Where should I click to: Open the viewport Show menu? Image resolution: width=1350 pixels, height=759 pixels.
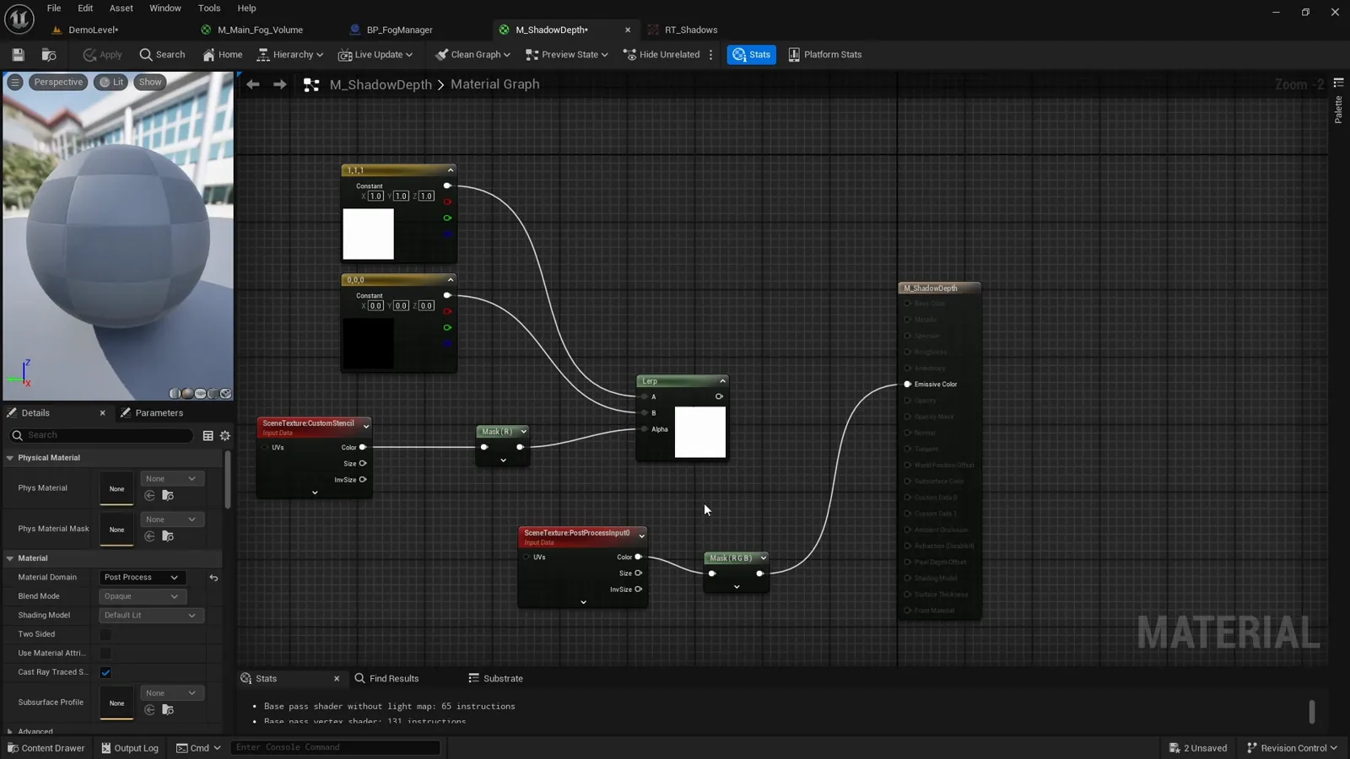coord(150,83)
